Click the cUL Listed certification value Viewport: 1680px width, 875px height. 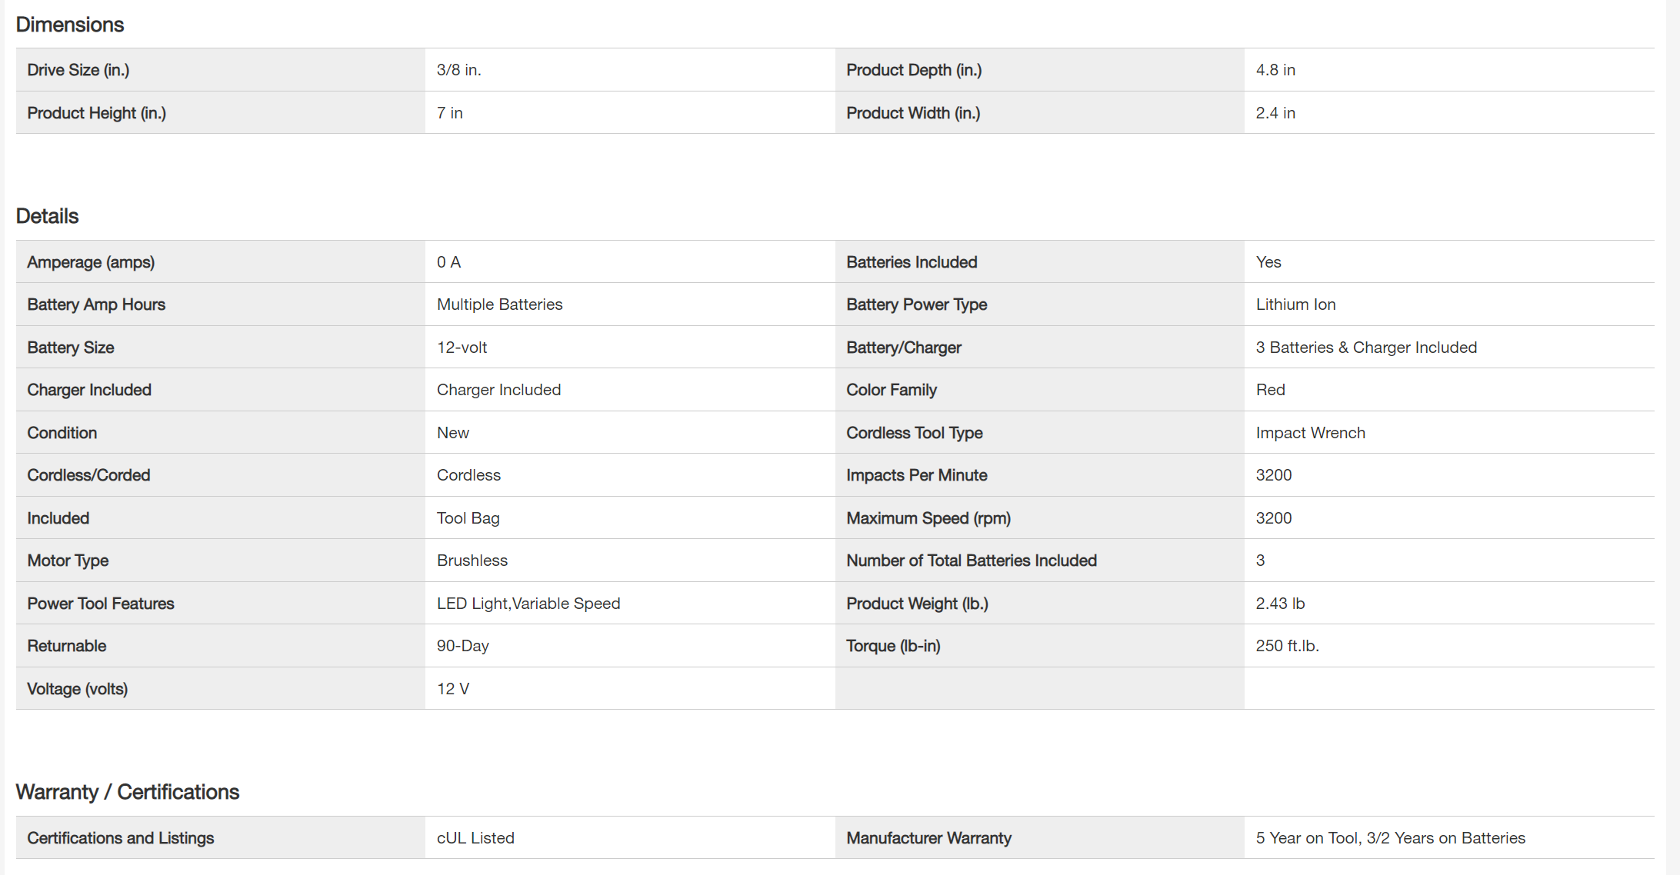coord(475,838)
